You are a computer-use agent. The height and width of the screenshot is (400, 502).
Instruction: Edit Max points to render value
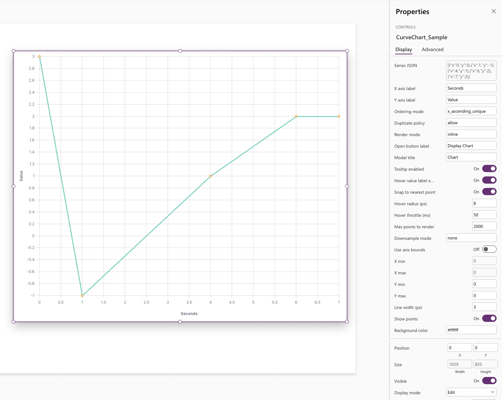coord(484,226)
